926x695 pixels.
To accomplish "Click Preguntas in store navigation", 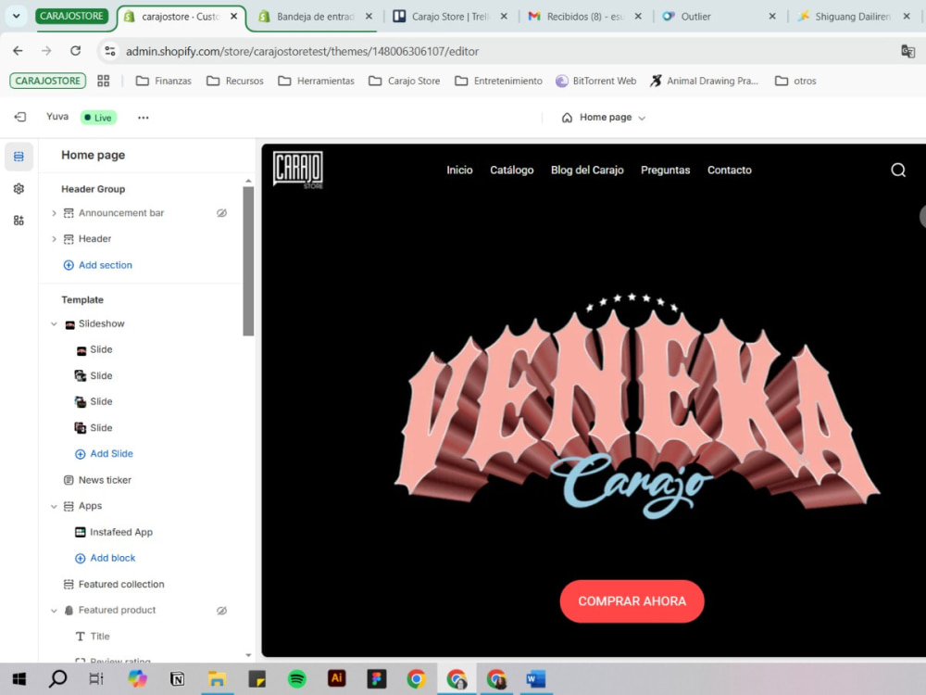I will 665,171.
